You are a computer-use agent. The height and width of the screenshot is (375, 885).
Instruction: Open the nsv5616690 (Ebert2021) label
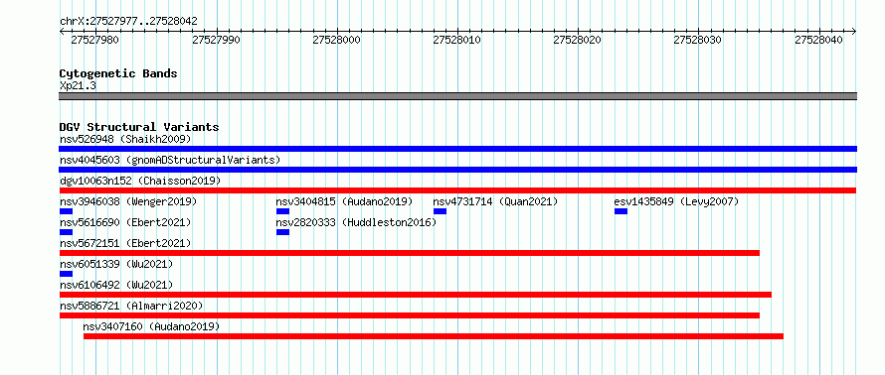pos(125,222)
